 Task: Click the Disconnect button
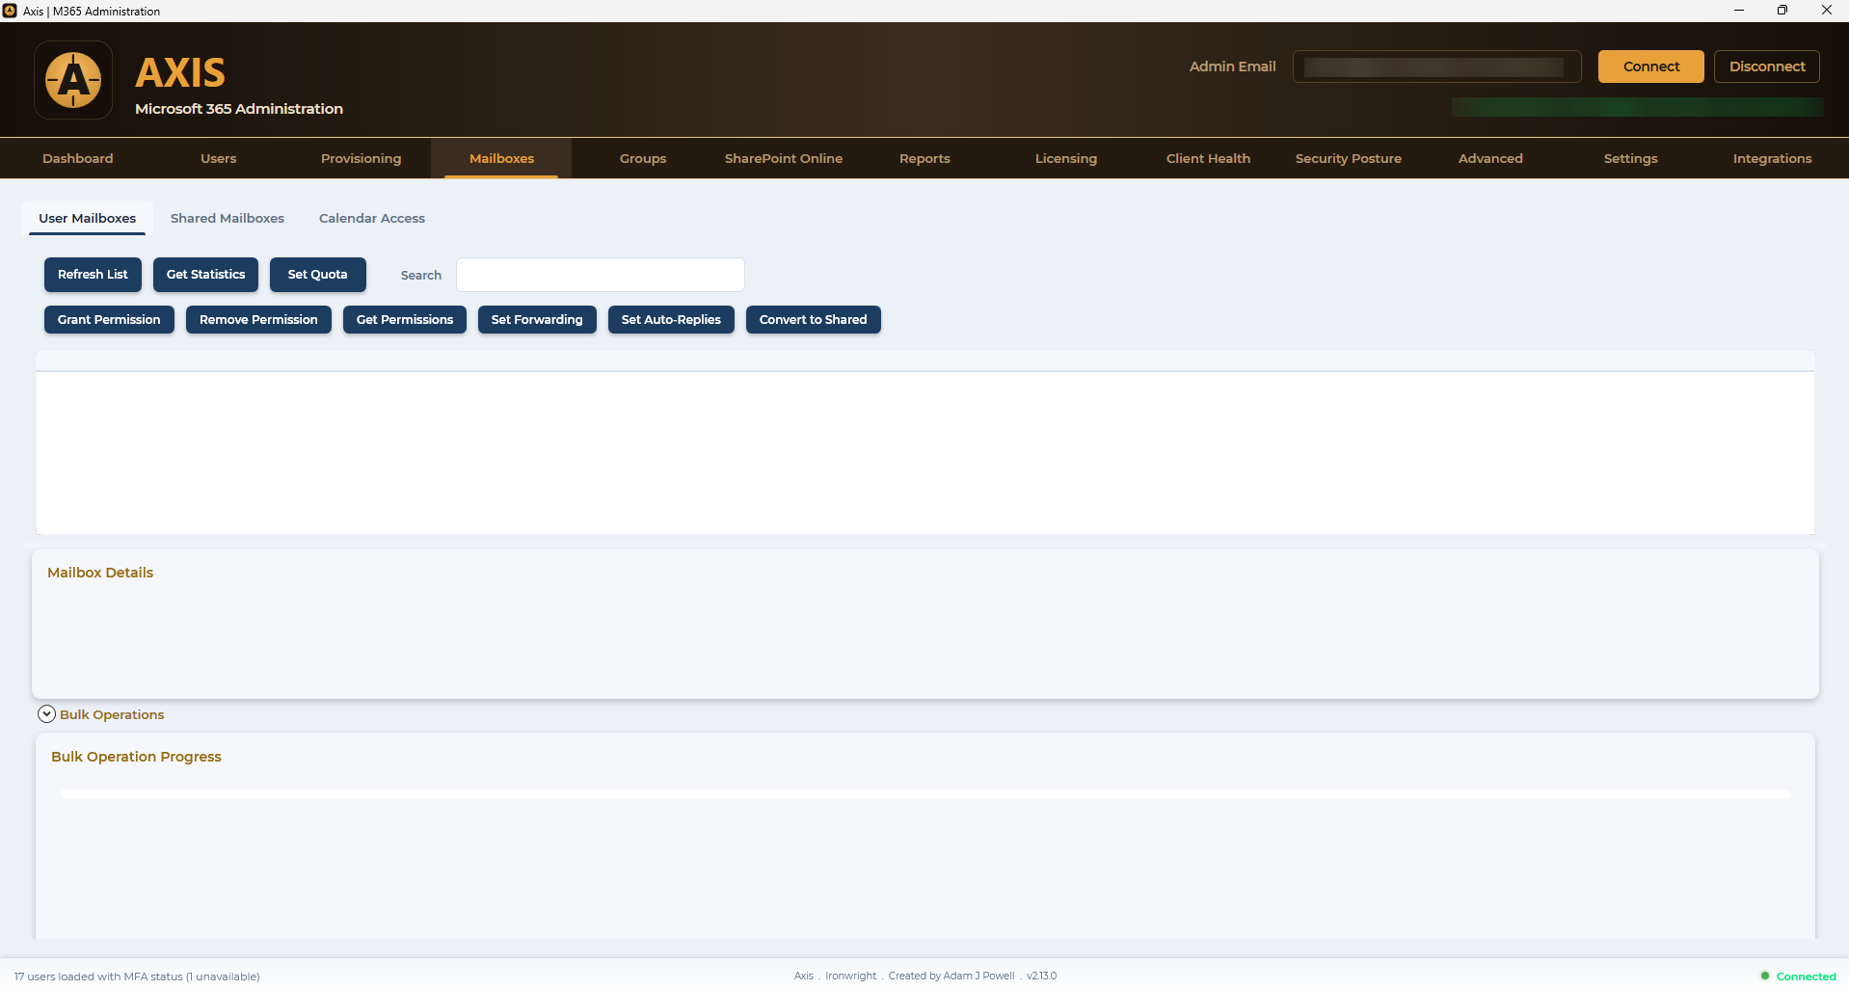click(1767, 67)
